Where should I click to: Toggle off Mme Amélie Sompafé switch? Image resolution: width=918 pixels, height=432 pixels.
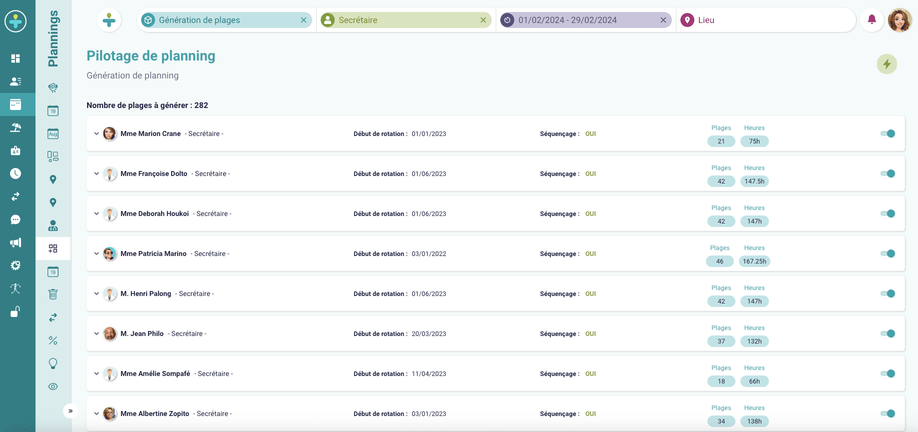[888, 373]
